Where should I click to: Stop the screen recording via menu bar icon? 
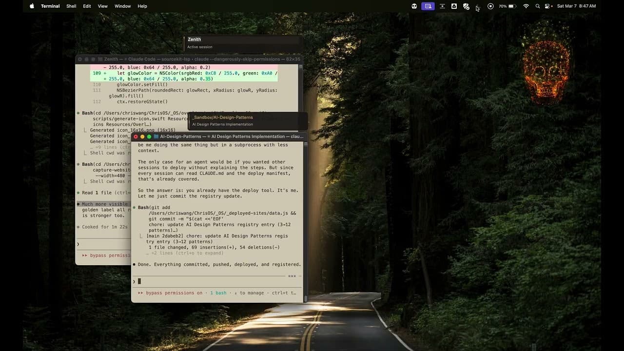(490, 6)
